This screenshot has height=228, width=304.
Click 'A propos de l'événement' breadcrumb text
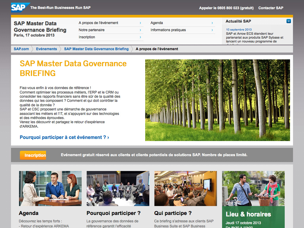tap(157, 49)
